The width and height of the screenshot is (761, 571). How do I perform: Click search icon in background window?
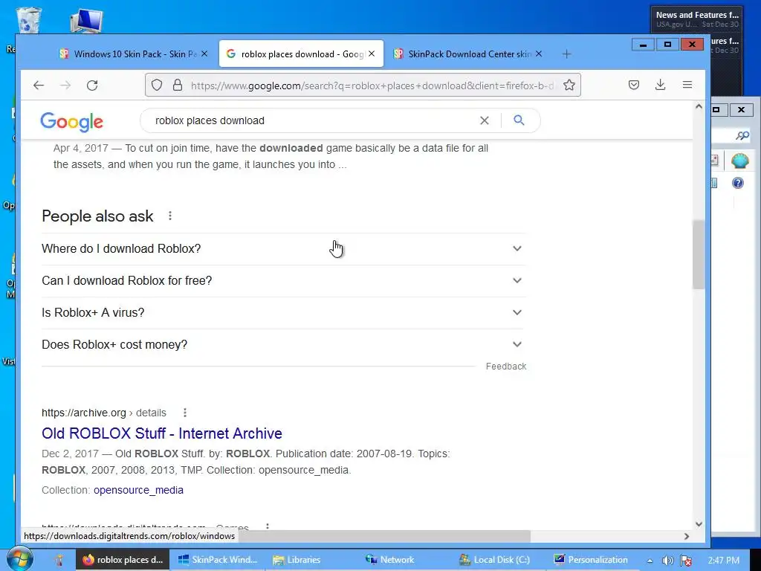coord(742,135)
